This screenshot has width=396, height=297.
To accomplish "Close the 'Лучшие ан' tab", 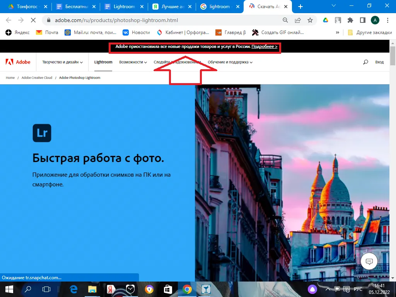I will (190, 7).
